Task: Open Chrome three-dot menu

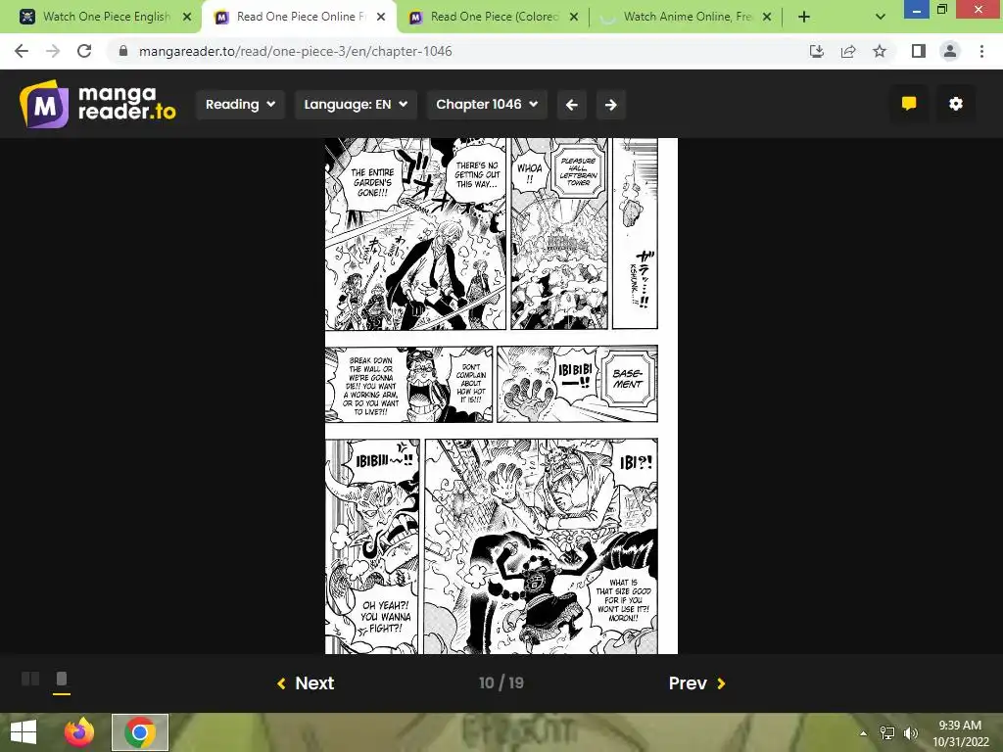Action: pyautogui.click(x=981, y=51)
